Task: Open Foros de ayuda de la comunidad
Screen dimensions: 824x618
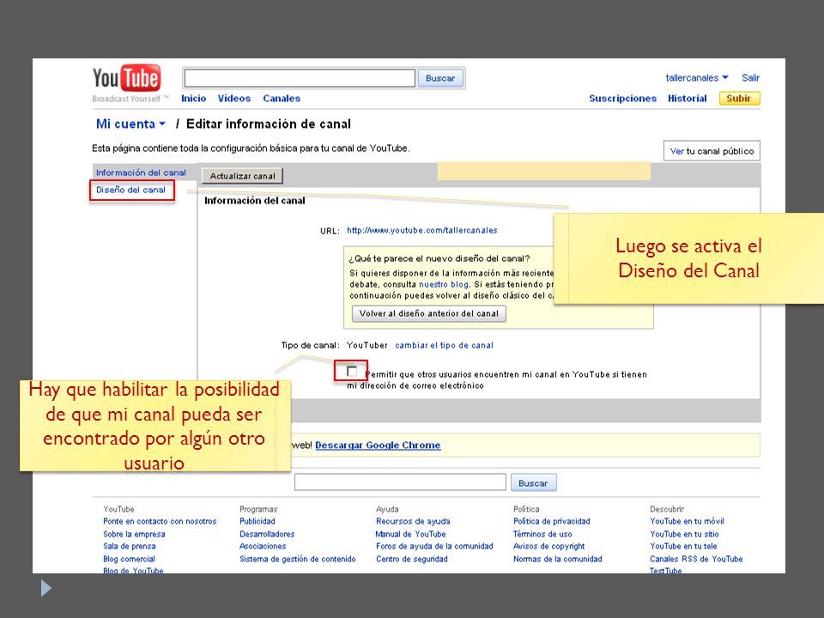Action: [x=434, y=546]
